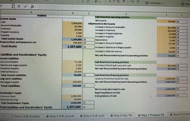Open the orientation dropdown arrow

click(x=100, y=2)
